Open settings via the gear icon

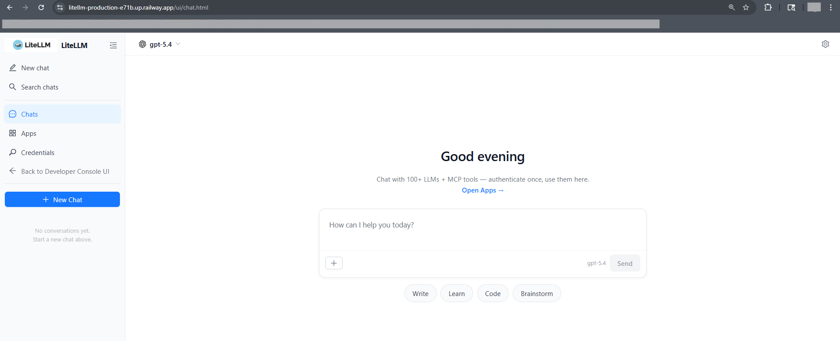[825, 44]
